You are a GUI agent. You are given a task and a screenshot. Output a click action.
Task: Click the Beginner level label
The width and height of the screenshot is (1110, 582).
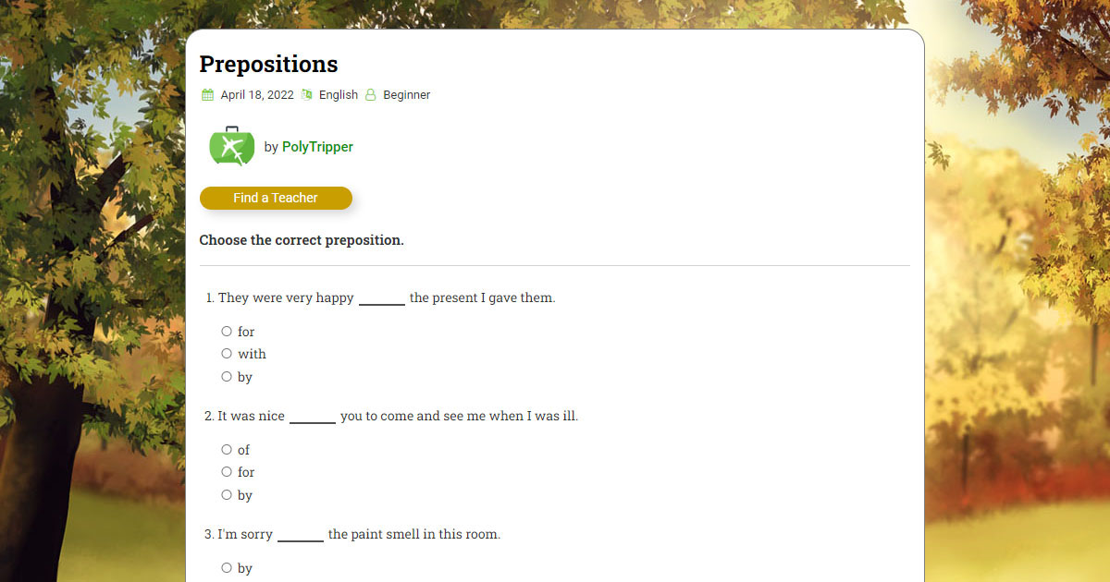(x=407, y=94)
